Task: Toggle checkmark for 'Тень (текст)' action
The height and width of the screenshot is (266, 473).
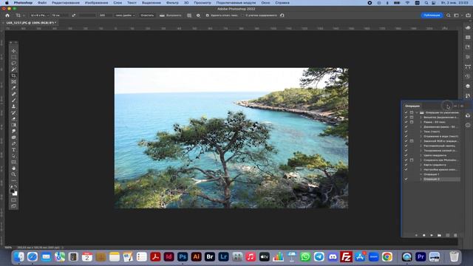Action: tap(406, 132)
